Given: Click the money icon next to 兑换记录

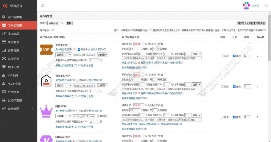Looking at the screenshot, I should pos(4,58).
